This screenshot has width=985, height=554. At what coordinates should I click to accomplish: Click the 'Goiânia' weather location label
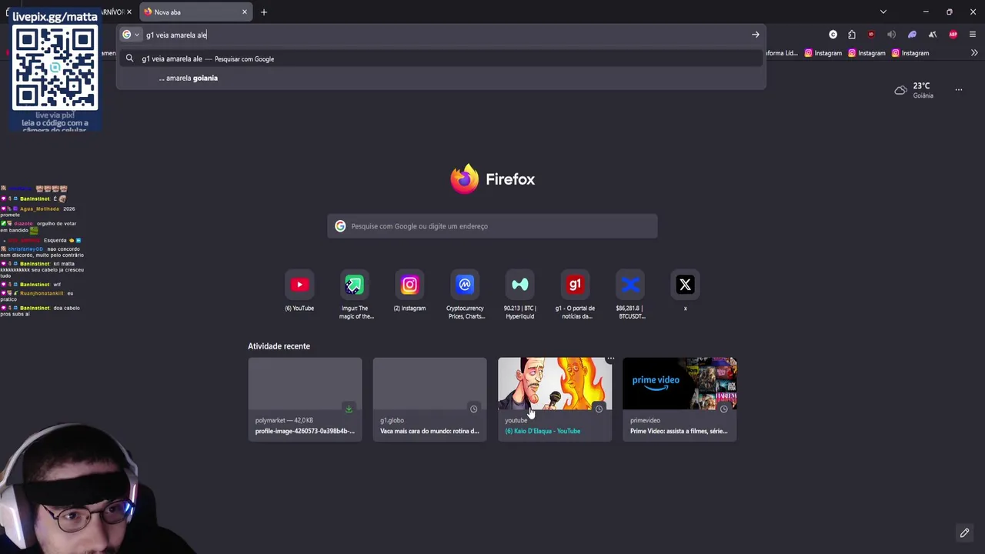click(x=923, y=95)
